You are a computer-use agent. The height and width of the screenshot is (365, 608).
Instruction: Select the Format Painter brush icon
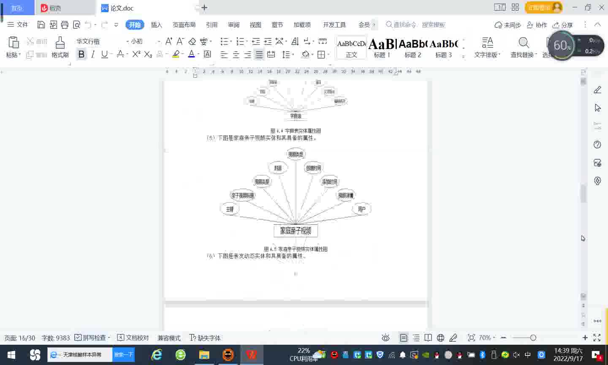(x=60, y=42)
